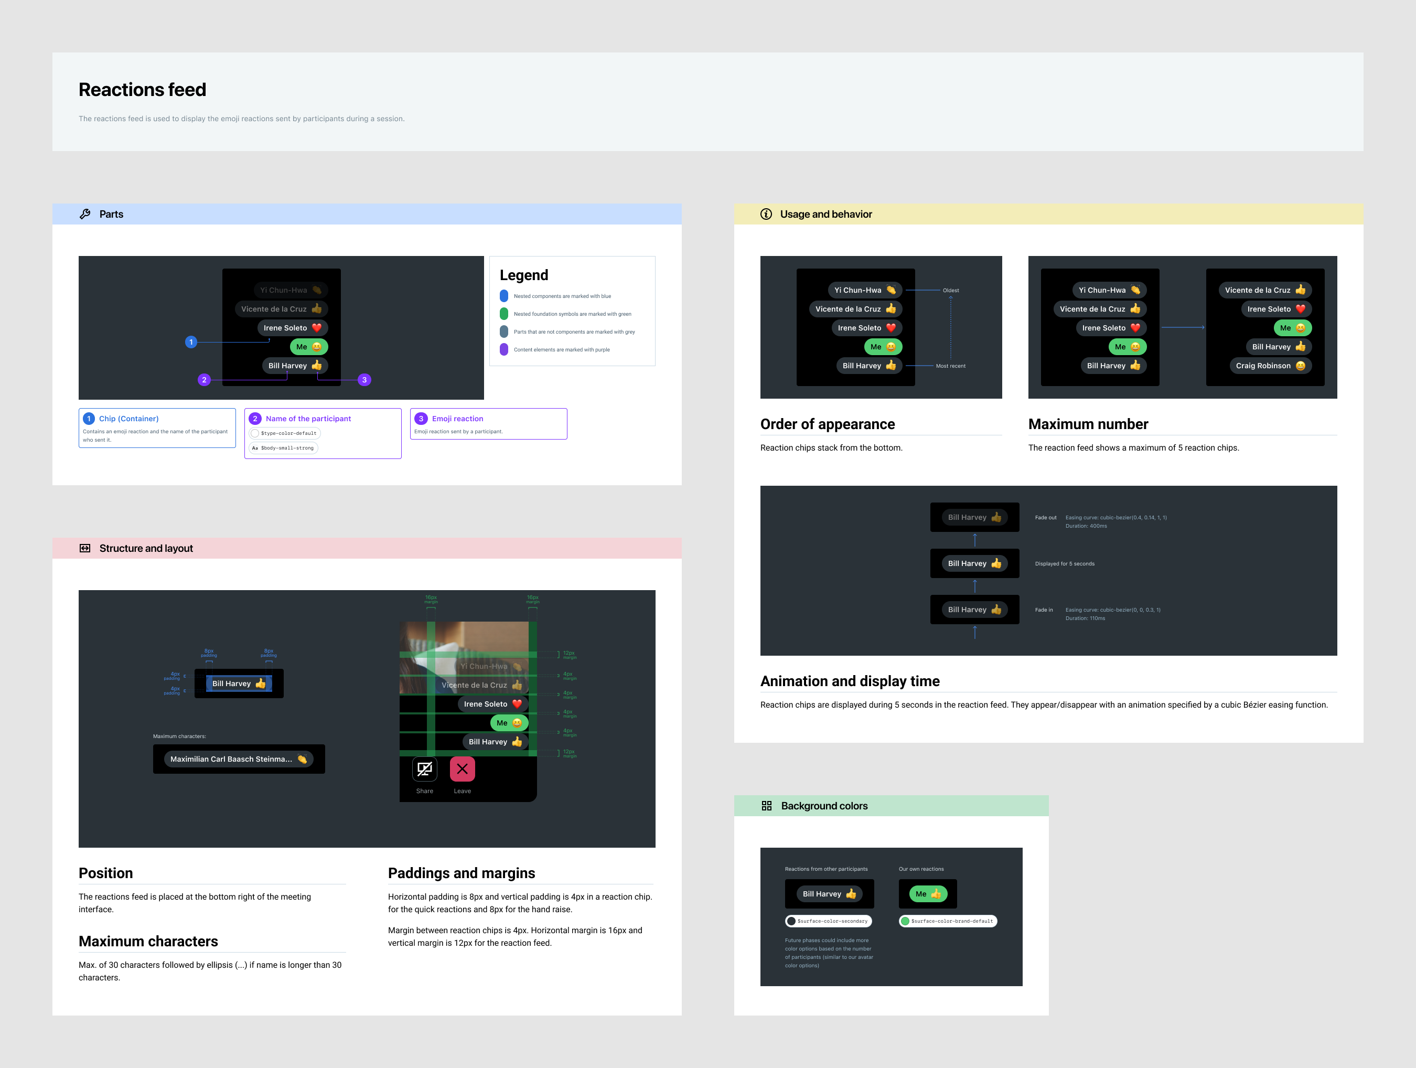
Task: Click the Share label under the screen icon
Action: pyautogui.click(x=424, y=791)
